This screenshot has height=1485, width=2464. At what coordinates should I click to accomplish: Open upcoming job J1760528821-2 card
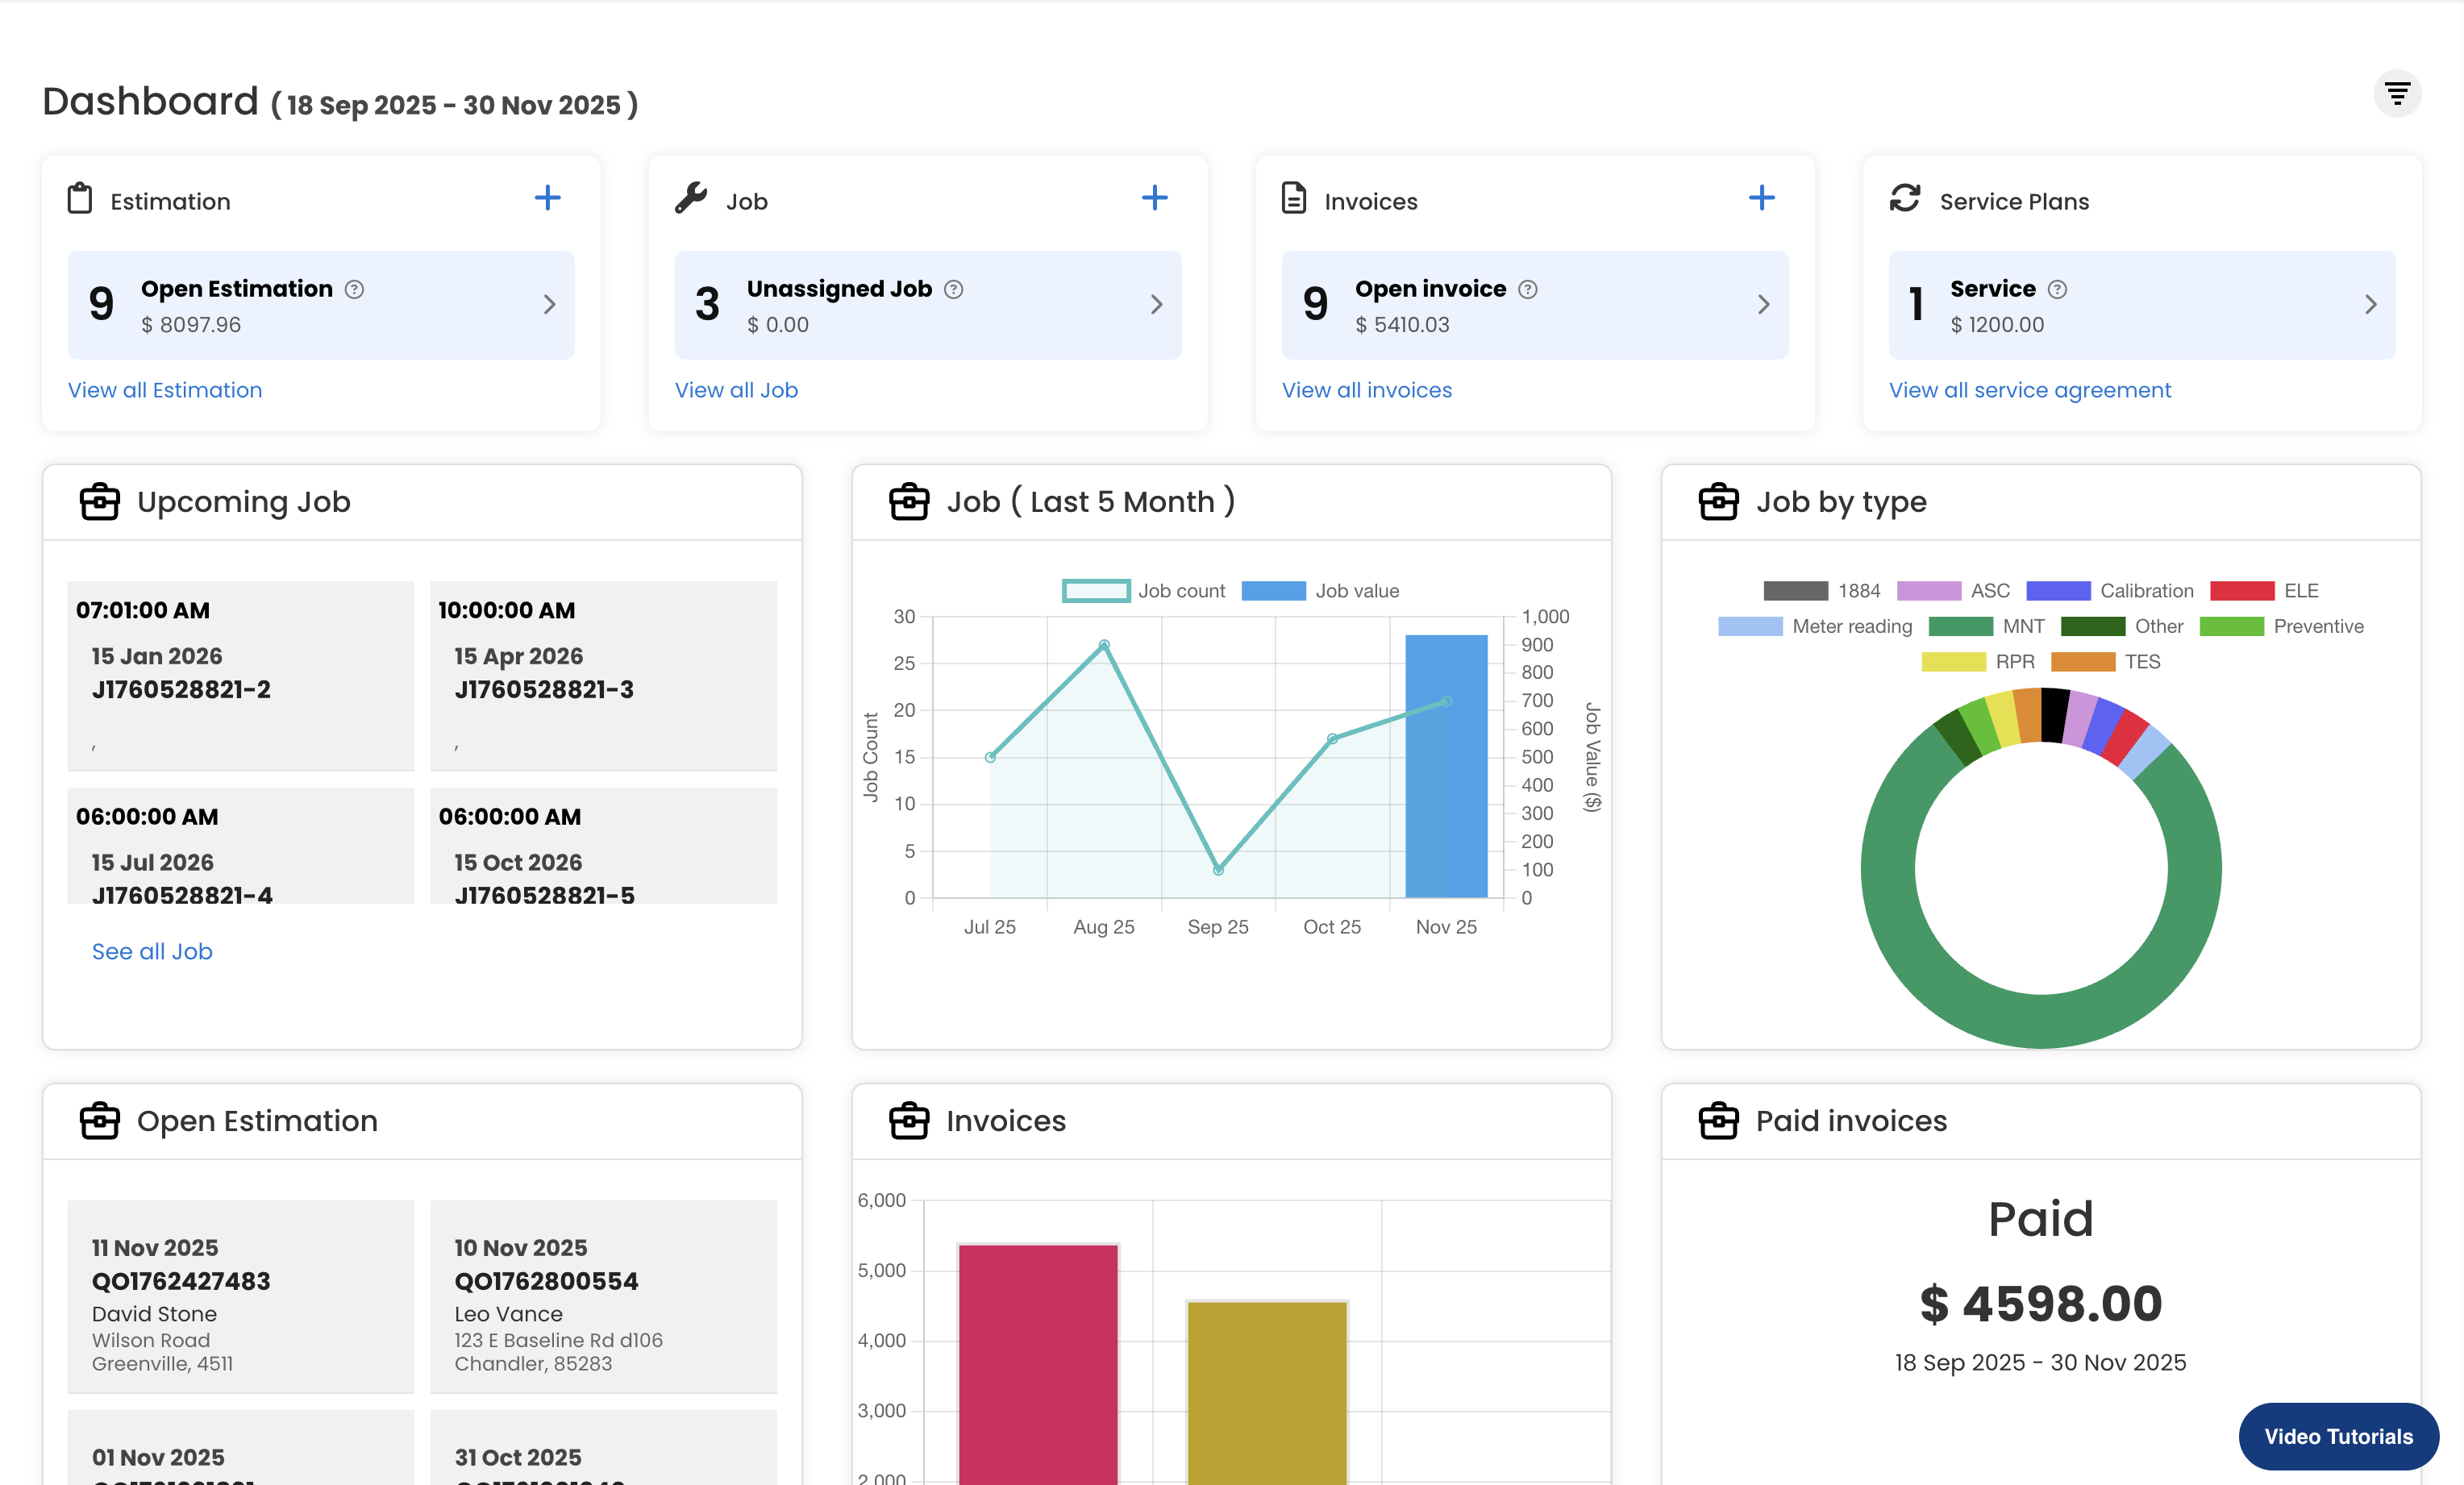pyautogui.click(x=240, y=675)
